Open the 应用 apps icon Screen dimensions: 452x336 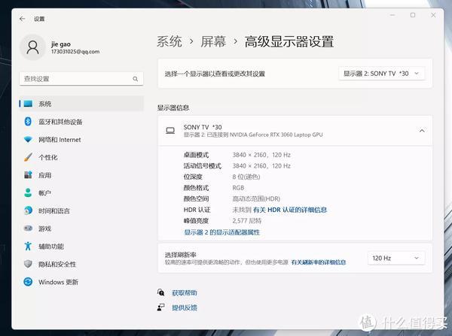click(x=28, y=175)
